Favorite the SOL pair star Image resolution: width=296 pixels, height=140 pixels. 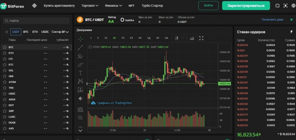pyautogui.click(x=5, y=70)
